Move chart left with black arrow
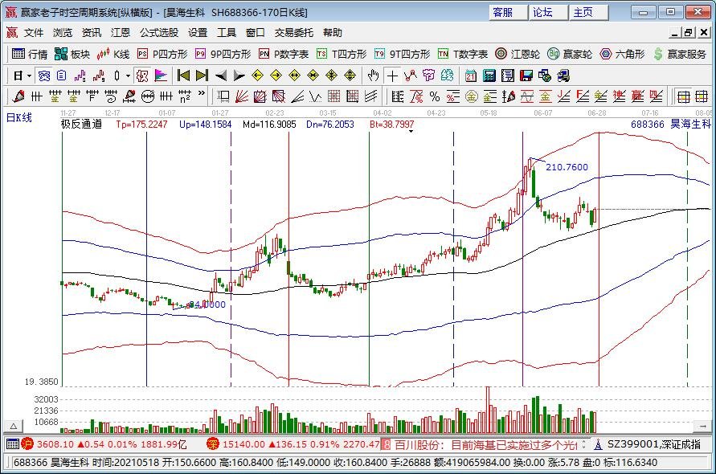Screen dimensions: 716x474 click(221, 76)
